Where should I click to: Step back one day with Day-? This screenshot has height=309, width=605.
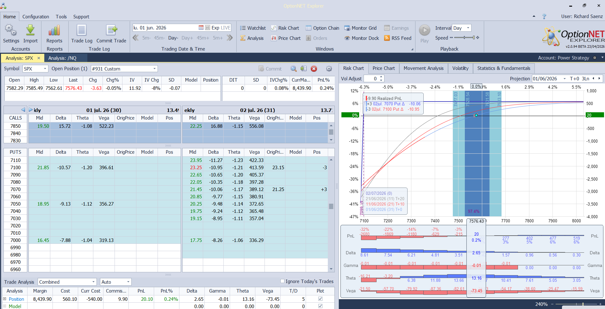point(173,38)
